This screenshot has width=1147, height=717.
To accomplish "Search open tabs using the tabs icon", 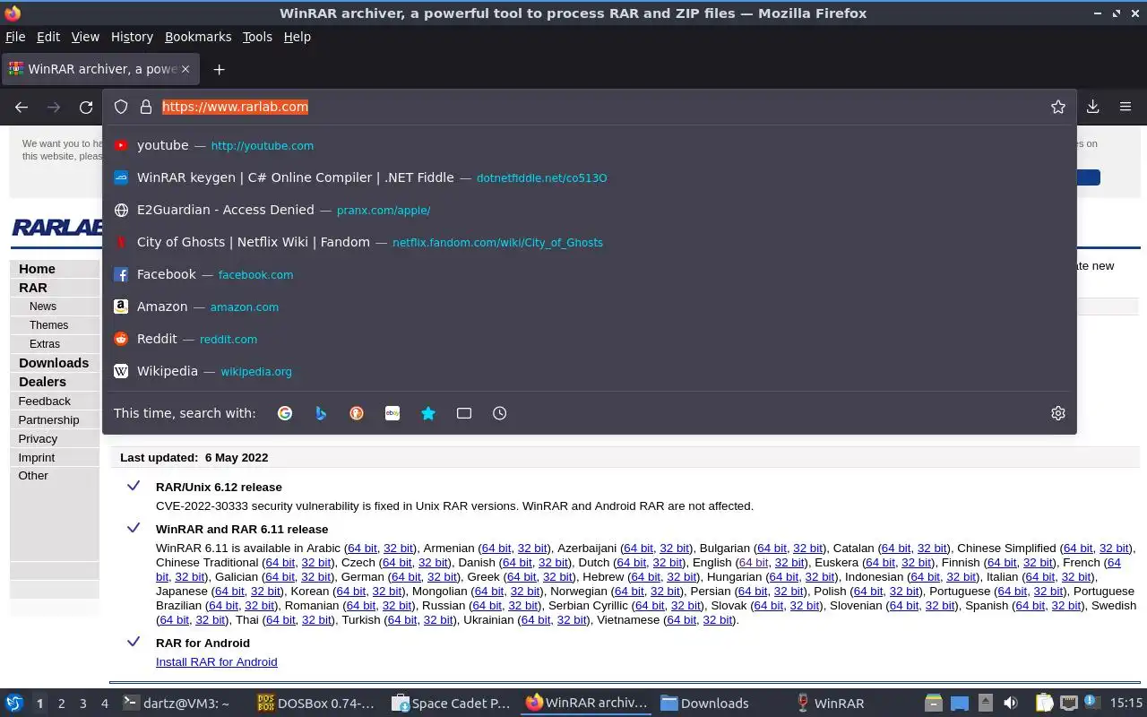I will point(464,413).
